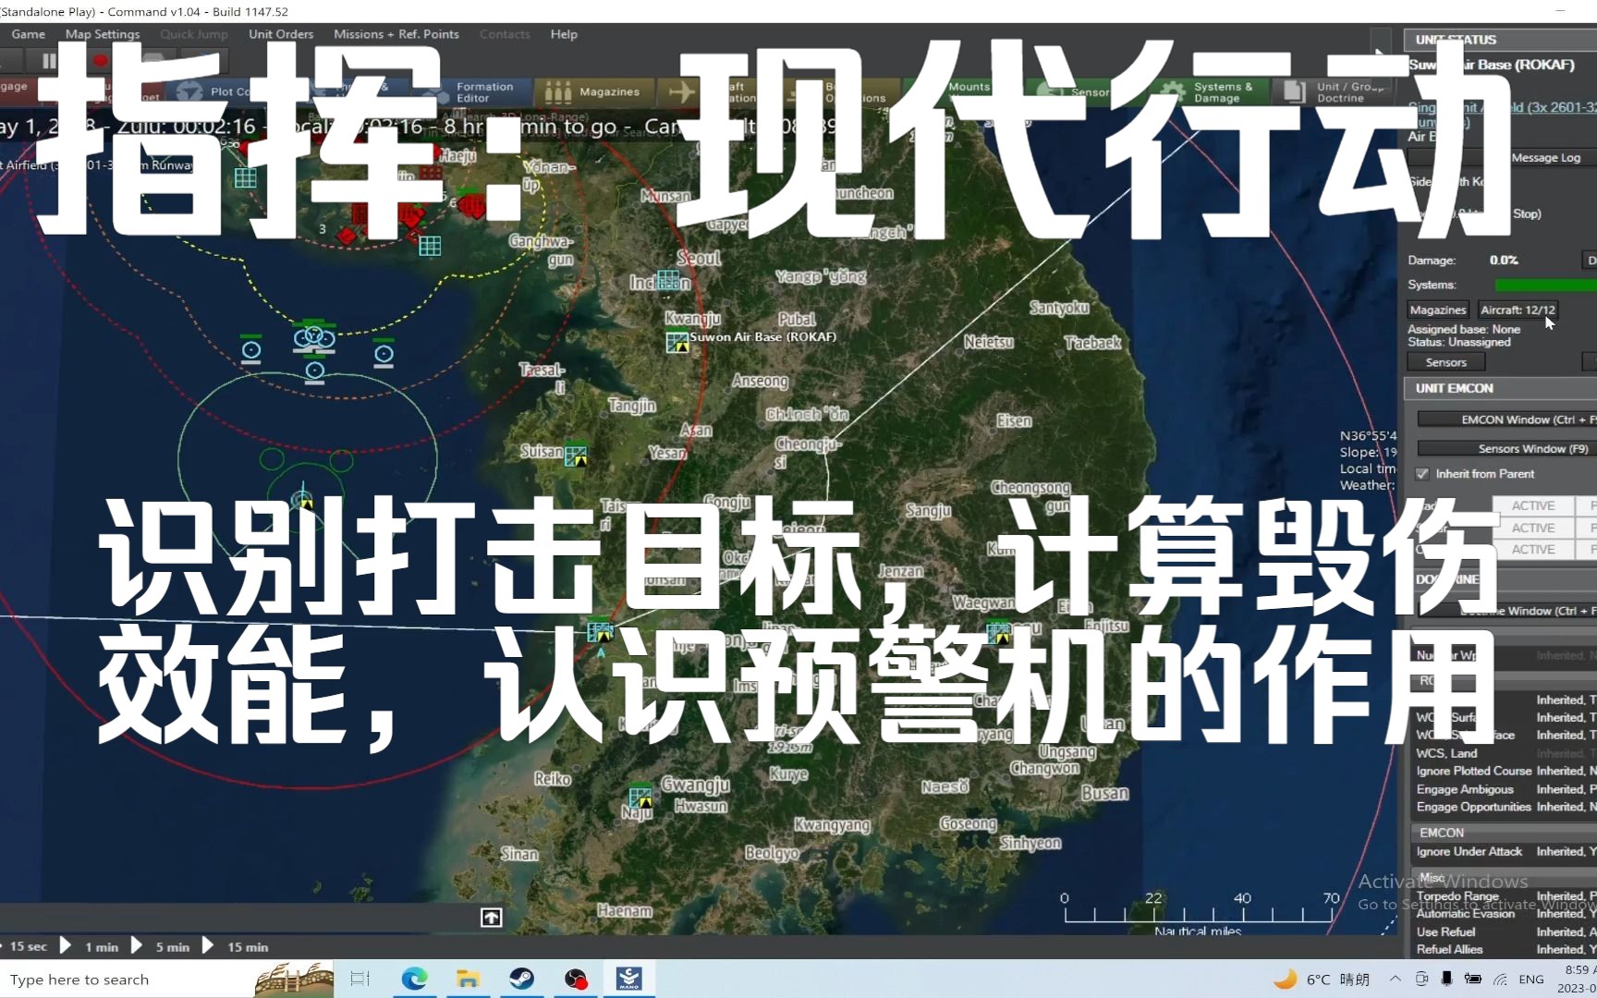Click Magazines button in Unit Status panel
1597x998 pixels.
[x=1438, y=310]
